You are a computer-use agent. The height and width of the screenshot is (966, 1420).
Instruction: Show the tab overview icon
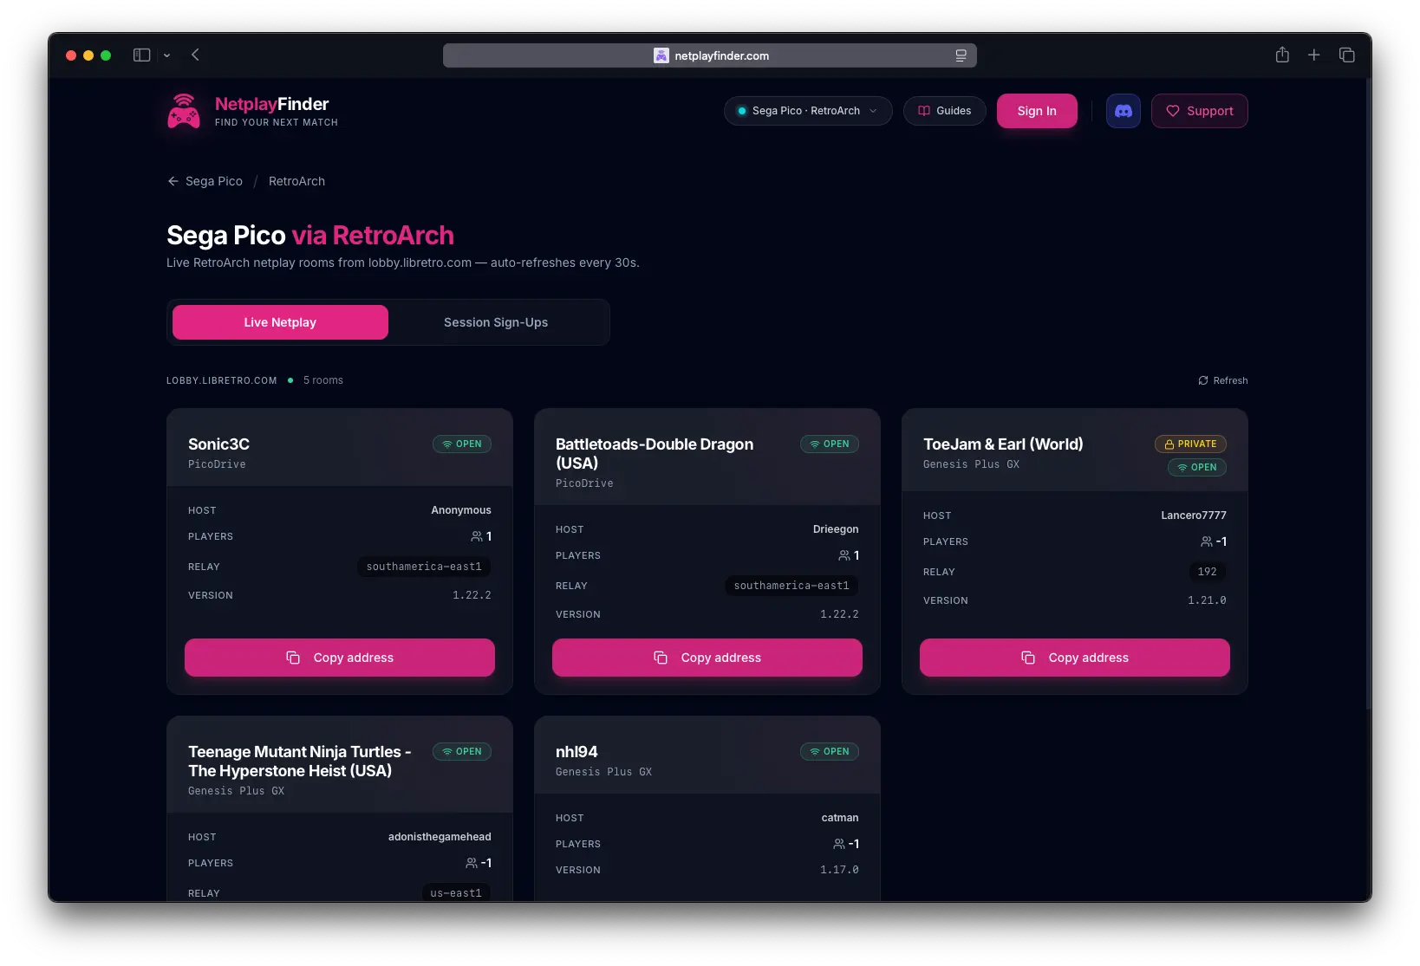coord(1347,55)
